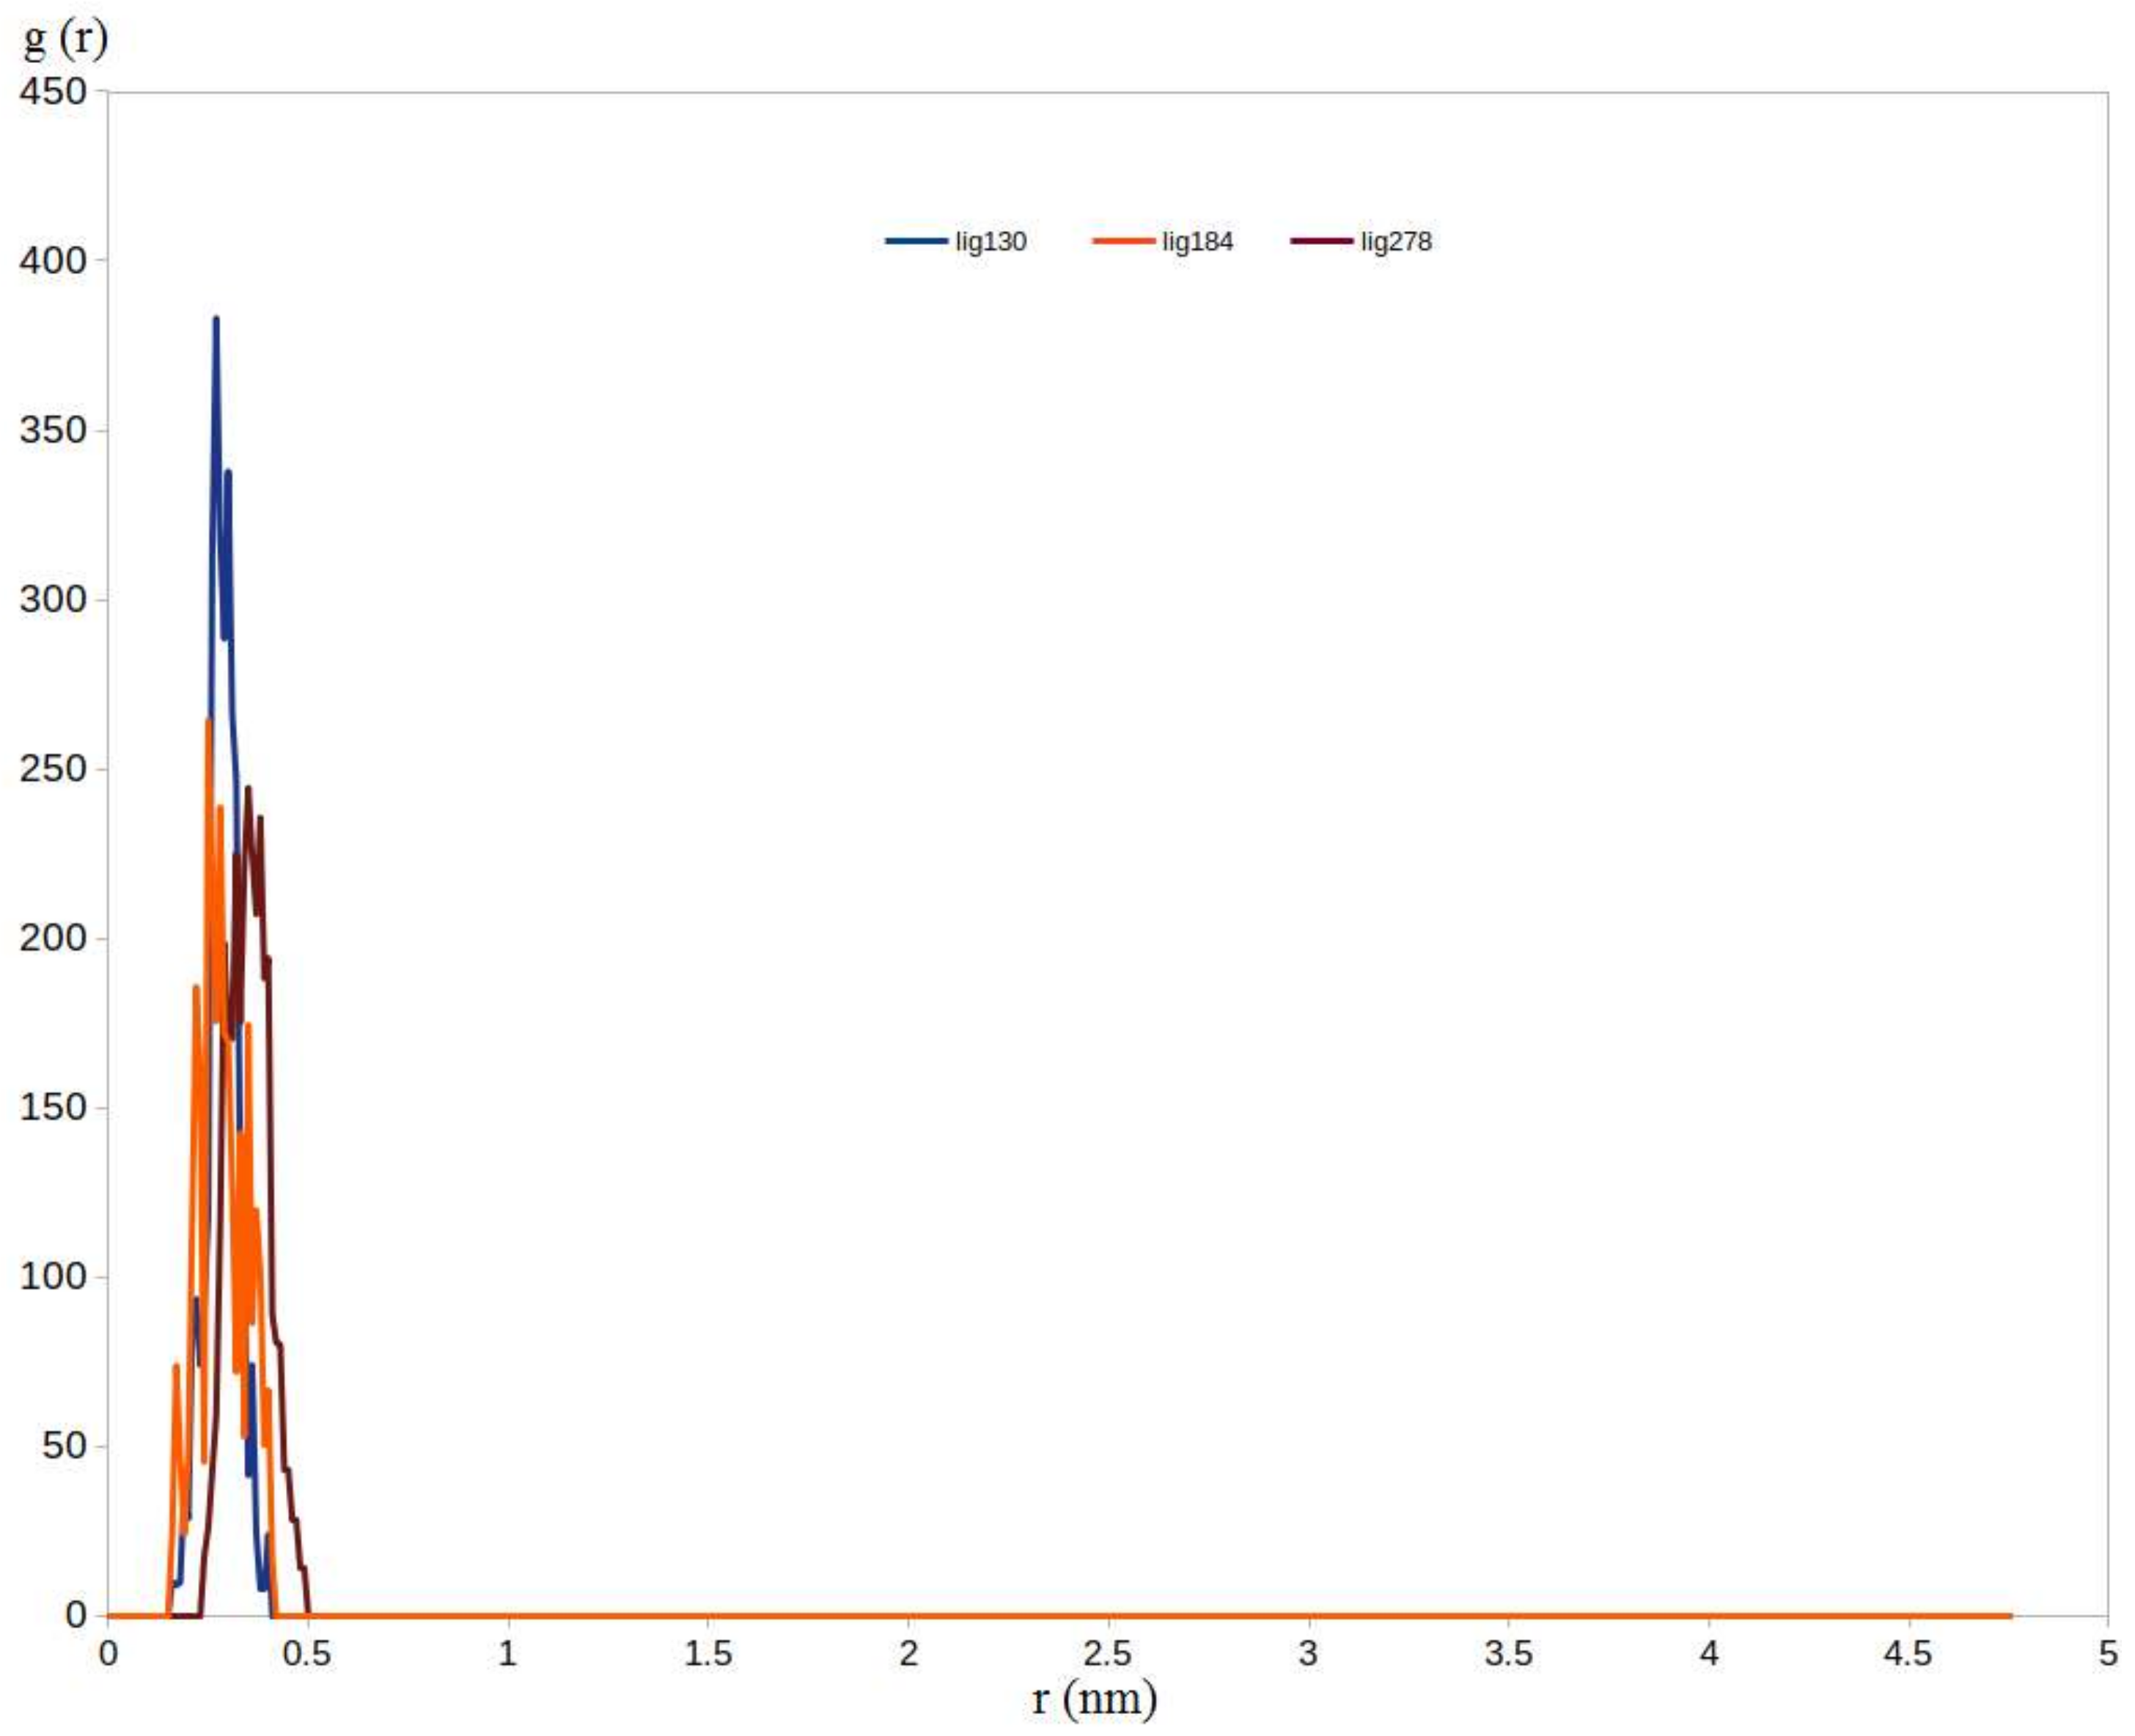Screen dimensions: 2135x1736
Task: Click the 450 y-axis tick label
Action: click(x=53, y=92)
